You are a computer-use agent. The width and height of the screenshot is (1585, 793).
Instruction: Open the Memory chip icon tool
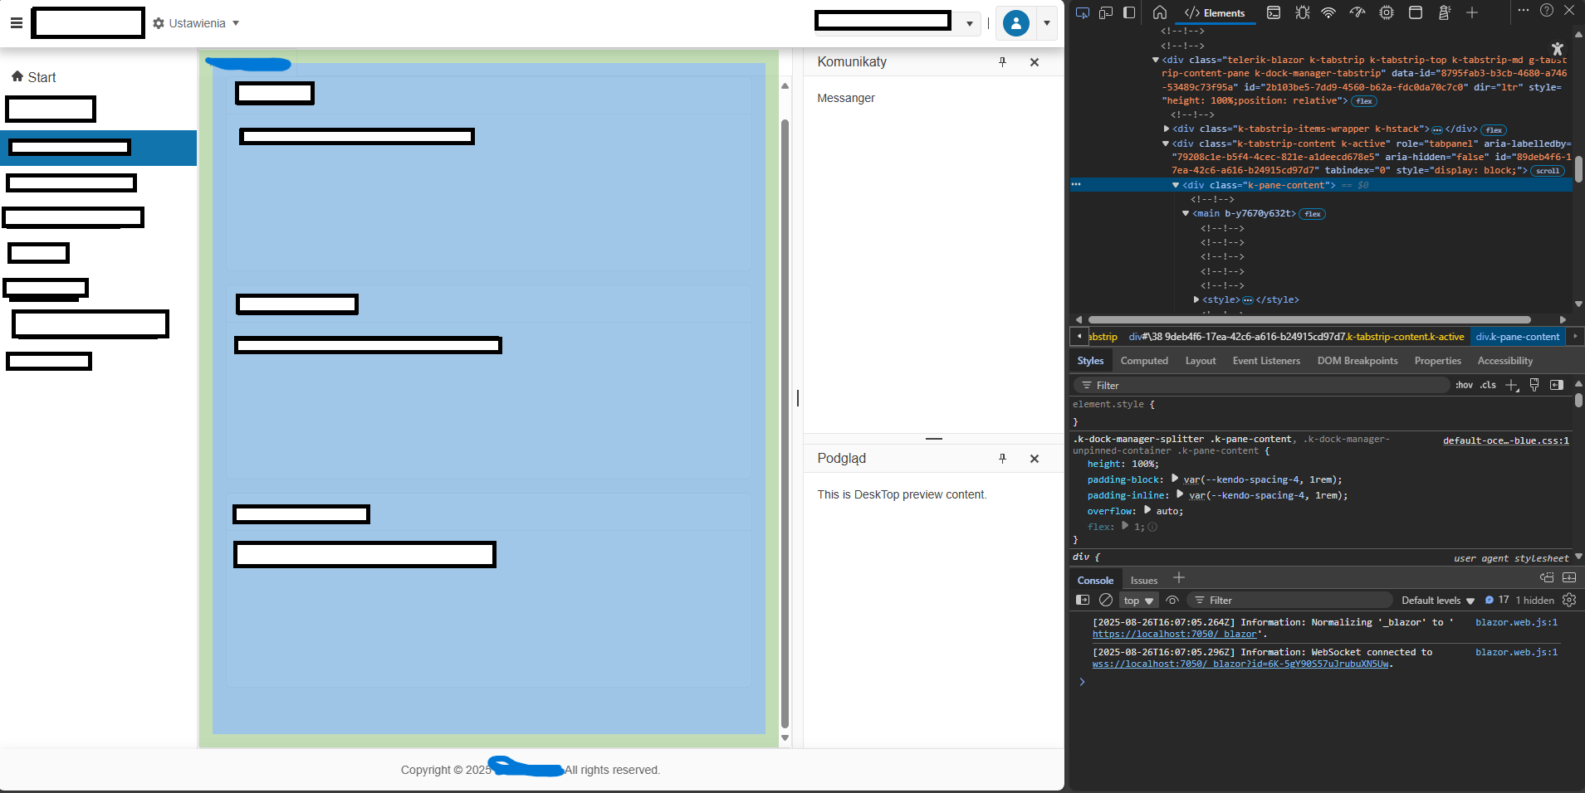(1387, 12)
